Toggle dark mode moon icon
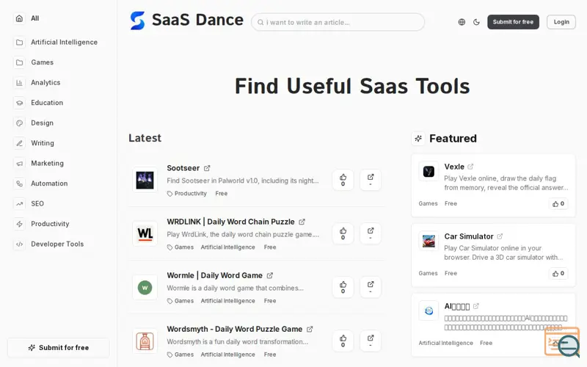This screenshot has width=587, height=367. [476, 22]
